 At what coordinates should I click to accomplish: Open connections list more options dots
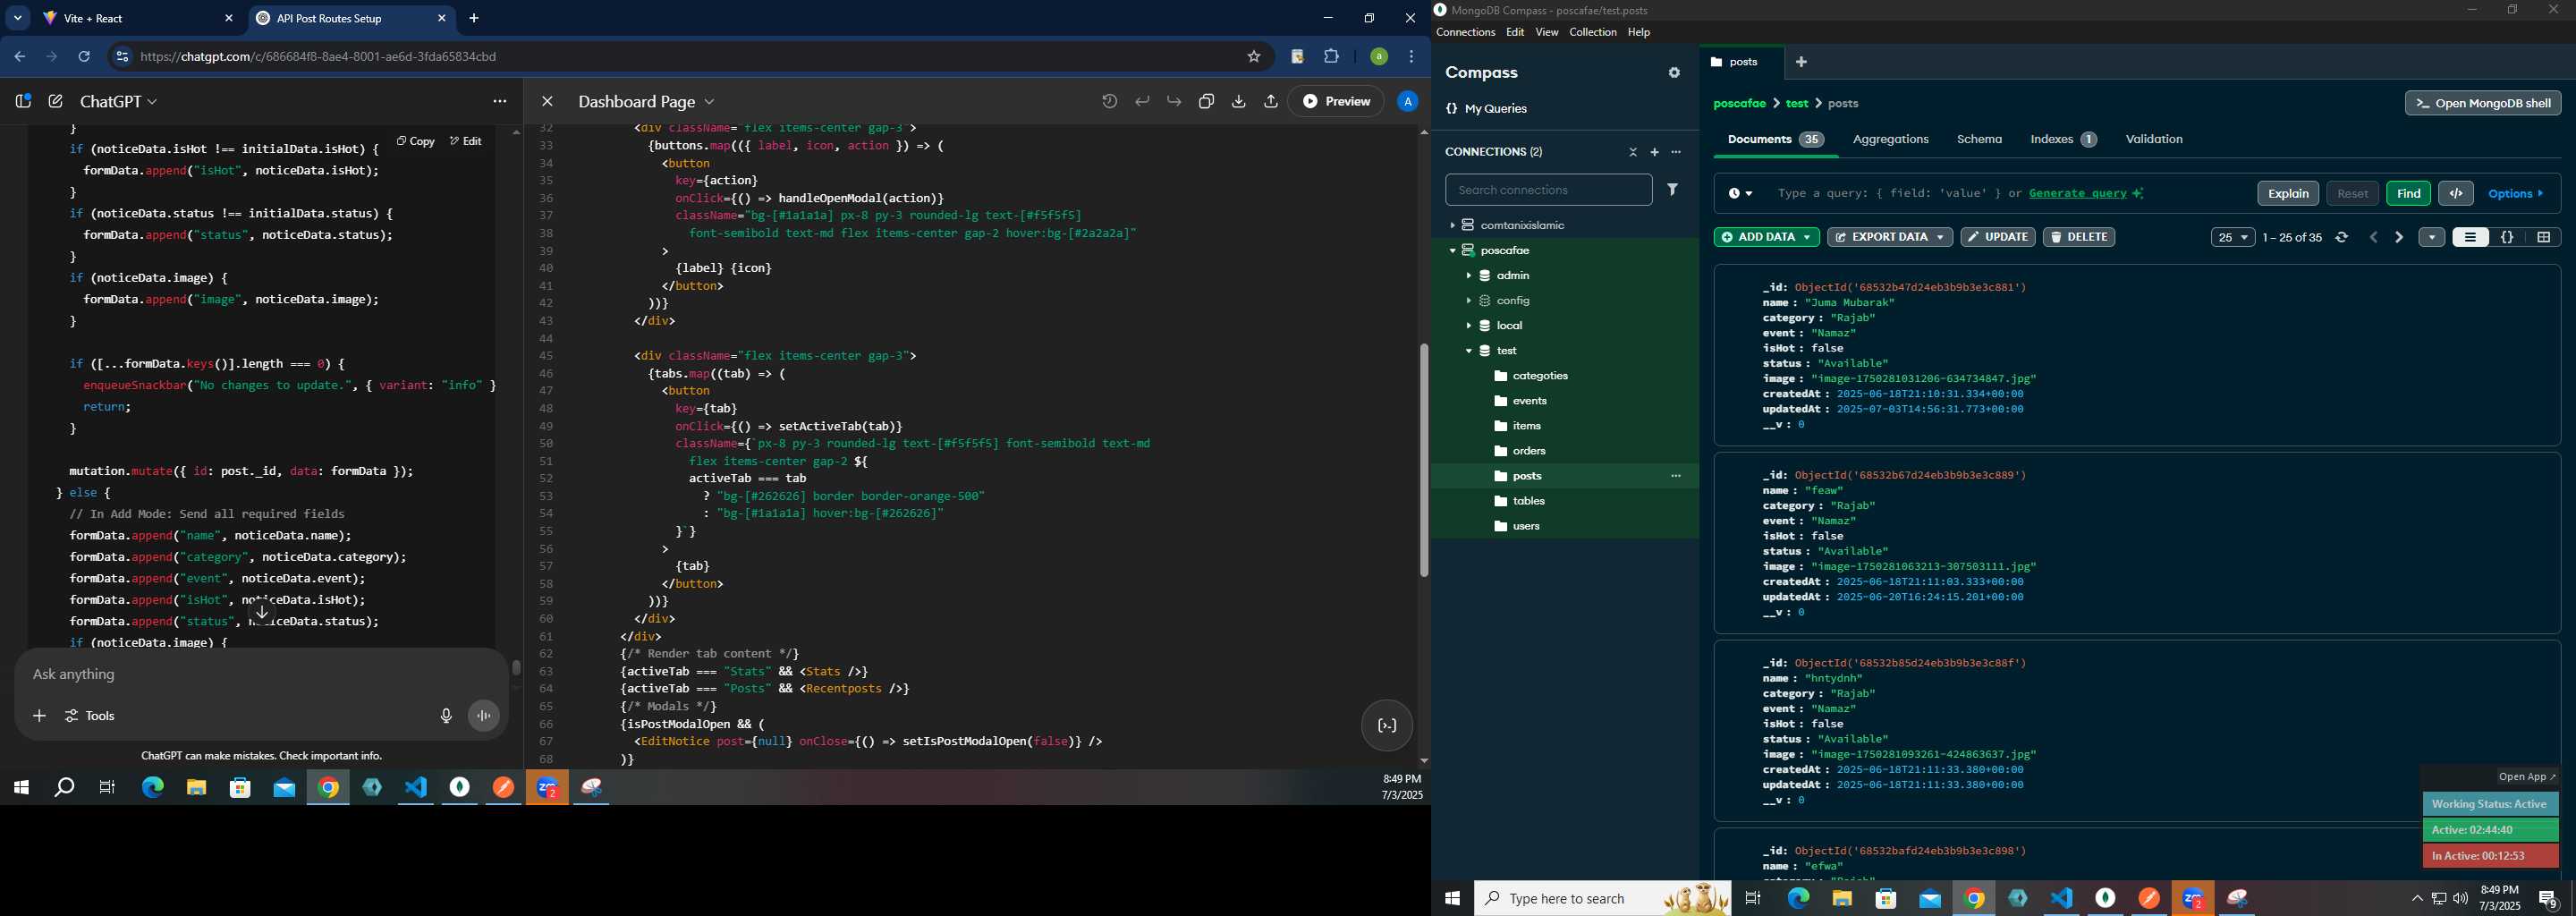point(1676,152)
